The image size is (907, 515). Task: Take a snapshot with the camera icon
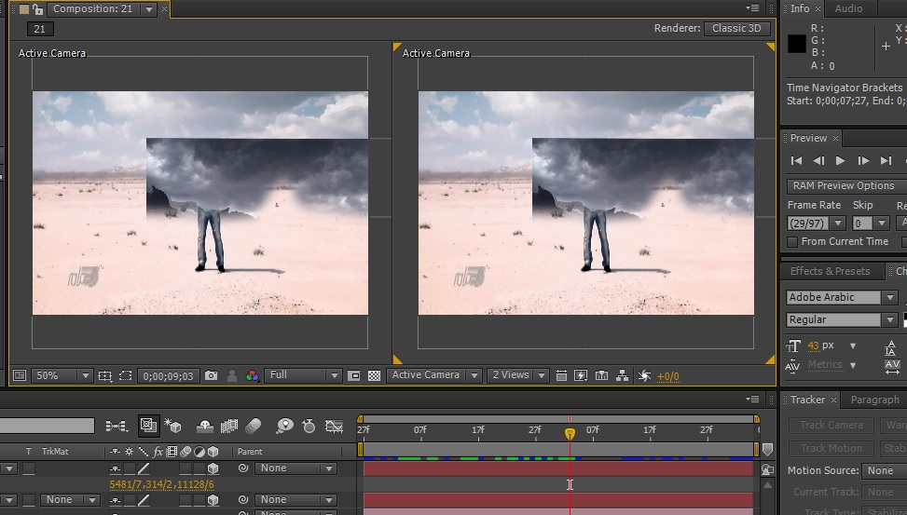[211, 375]
